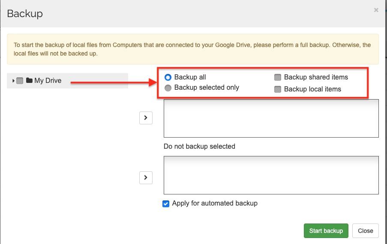Image resolution: width=387 pixels, height=244 pixels.
Task: Select the My Drive label in tree
Action: coord(48,80)
